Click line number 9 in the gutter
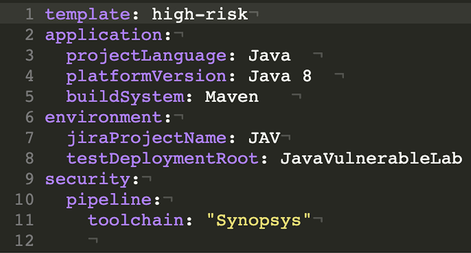Image resolution: width=471 pixels, height=253 pixels. click(29, 180)
